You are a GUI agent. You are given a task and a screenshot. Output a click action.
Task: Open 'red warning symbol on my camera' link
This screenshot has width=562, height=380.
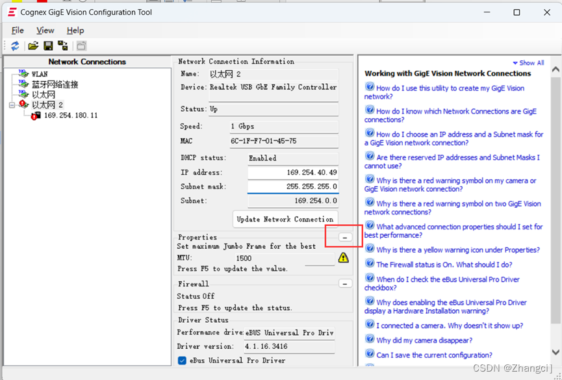tap(450, 184)
